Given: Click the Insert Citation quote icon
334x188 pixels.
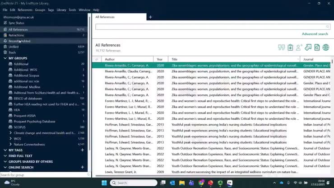Looking at the screenshot, I should pos(281,47).
